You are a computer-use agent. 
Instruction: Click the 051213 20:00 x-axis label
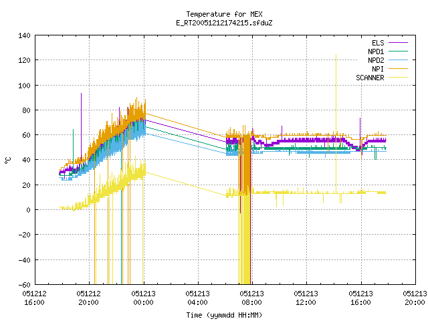coord(415,298)
